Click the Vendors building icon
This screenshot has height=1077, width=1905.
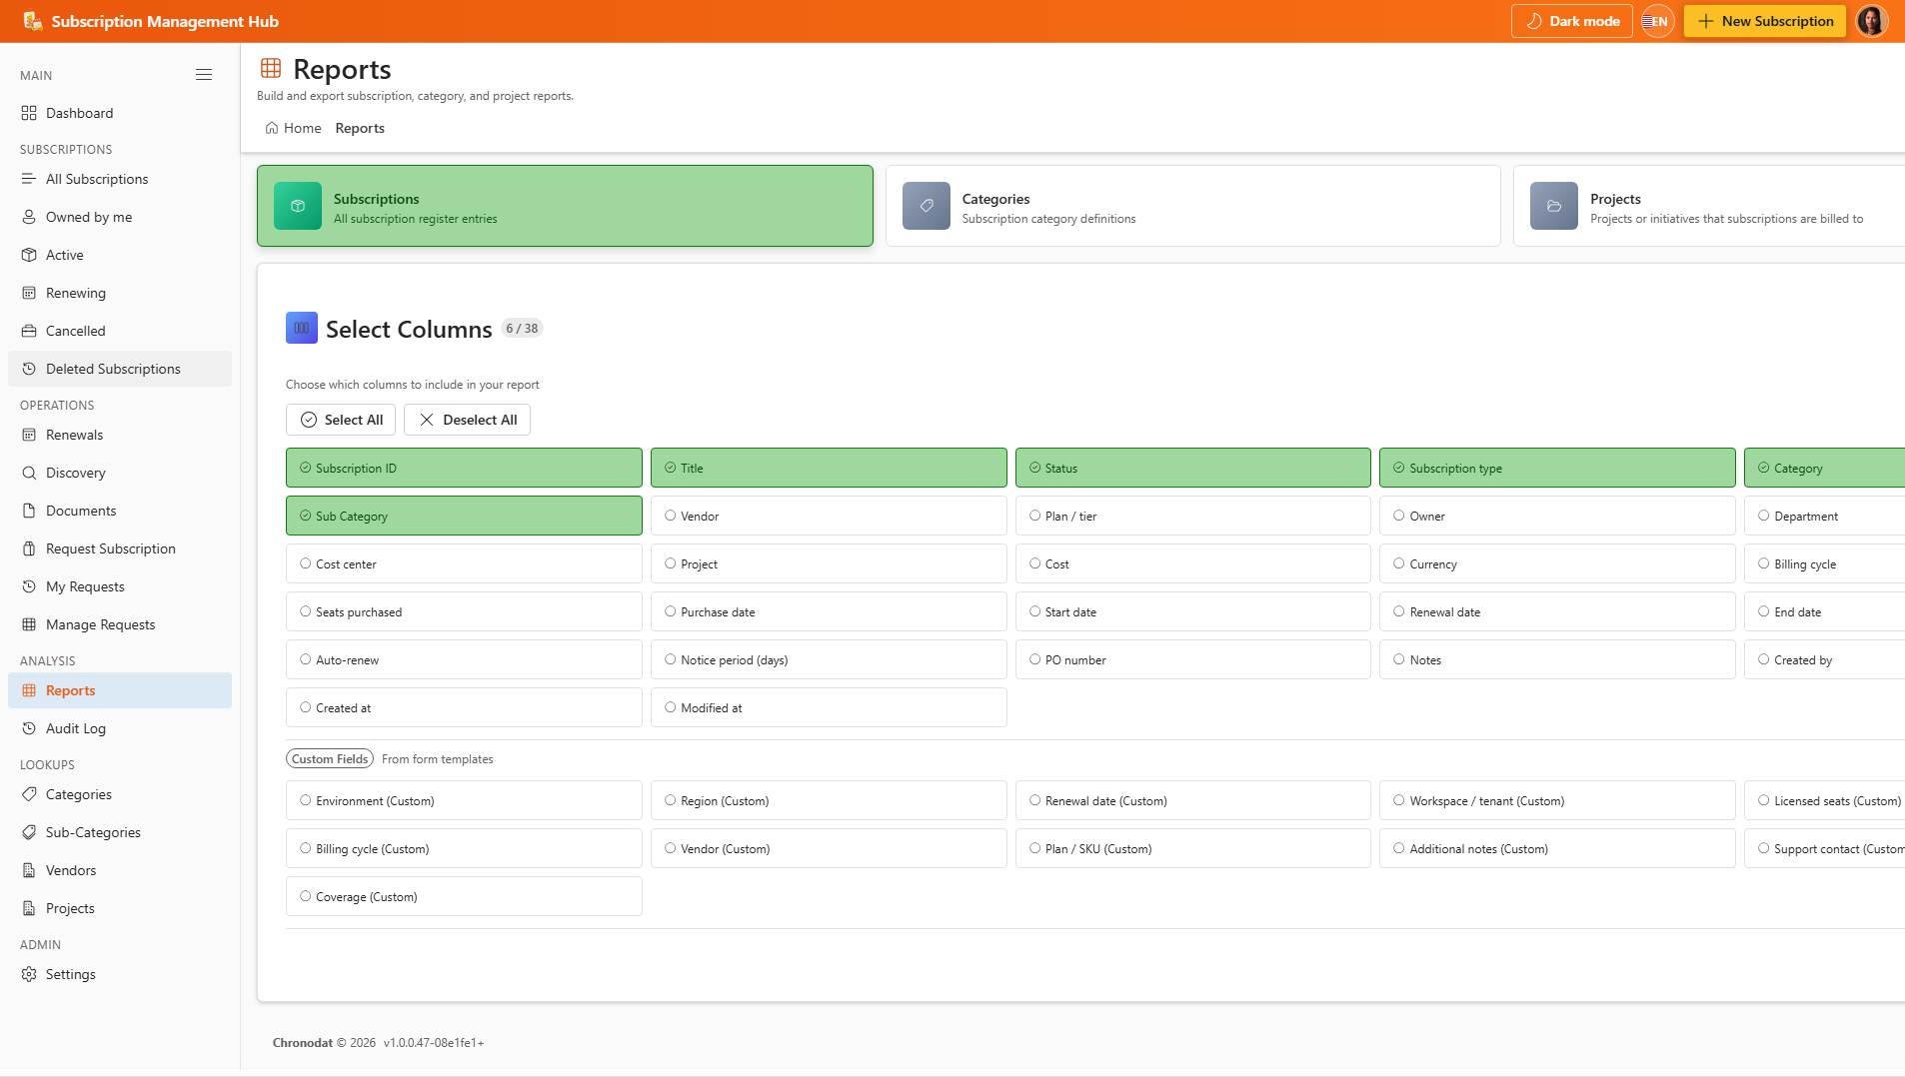(x=29, y=870)
